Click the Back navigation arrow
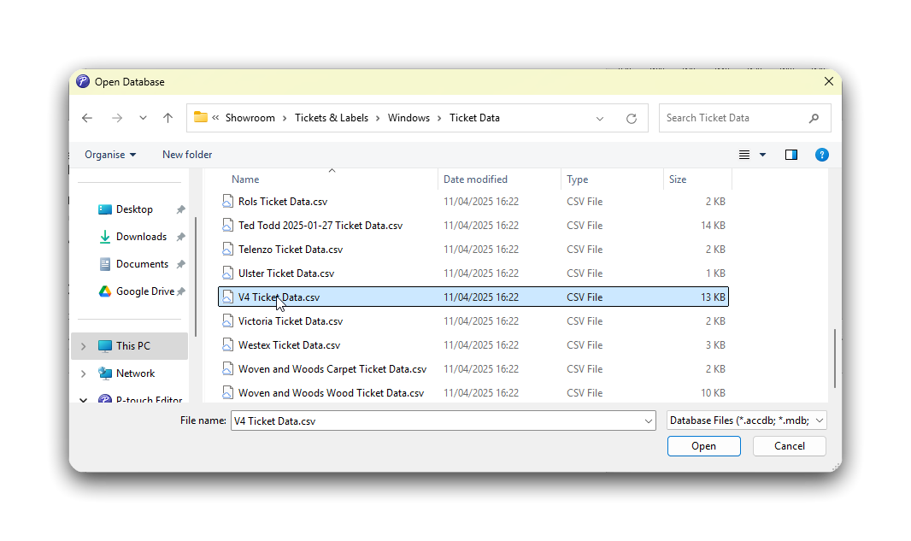 pos(87,118)
